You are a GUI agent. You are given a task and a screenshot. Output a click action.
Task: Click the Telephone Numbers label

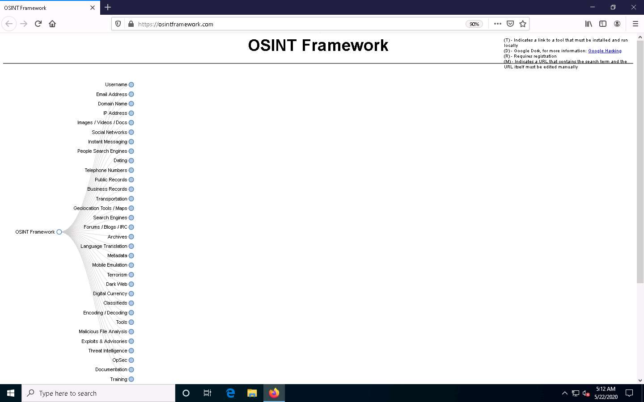[x=106, y=170]
